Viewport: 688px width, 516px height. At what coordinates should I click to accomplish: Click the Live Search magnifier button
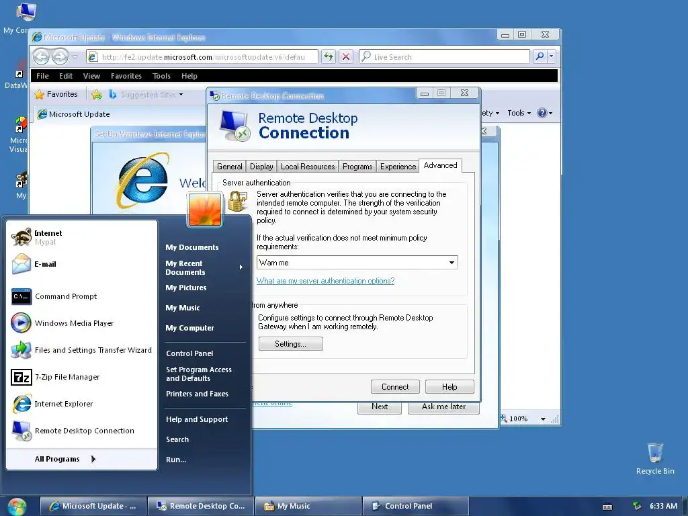coord(540,56)
